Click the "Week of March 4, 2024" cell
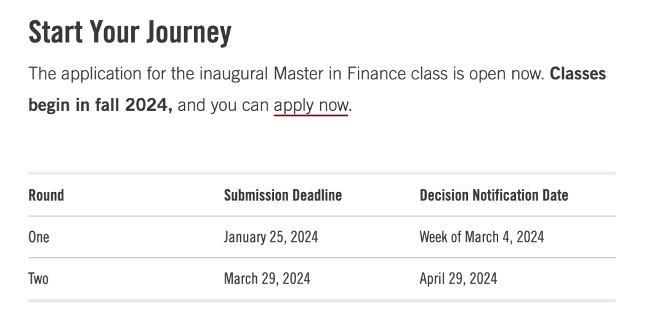The height and width of the screenshot is (323, 665). click(482, 237)
